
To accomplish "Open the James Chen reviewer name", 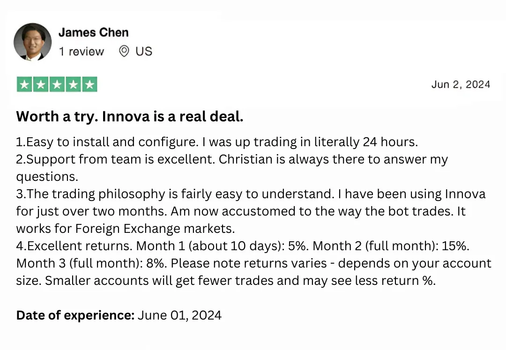I will pos(93,32).
